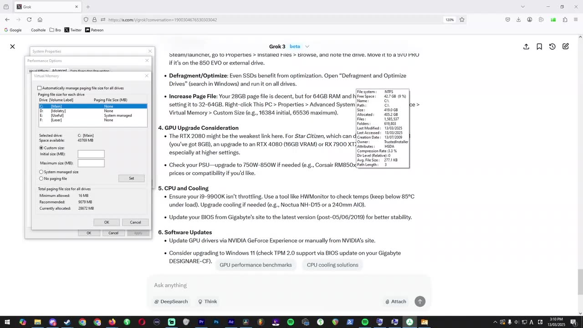Enable Automatically manage paging file size checkbox
This screenshot has height=328, width=583.
(x=39, y=88)
